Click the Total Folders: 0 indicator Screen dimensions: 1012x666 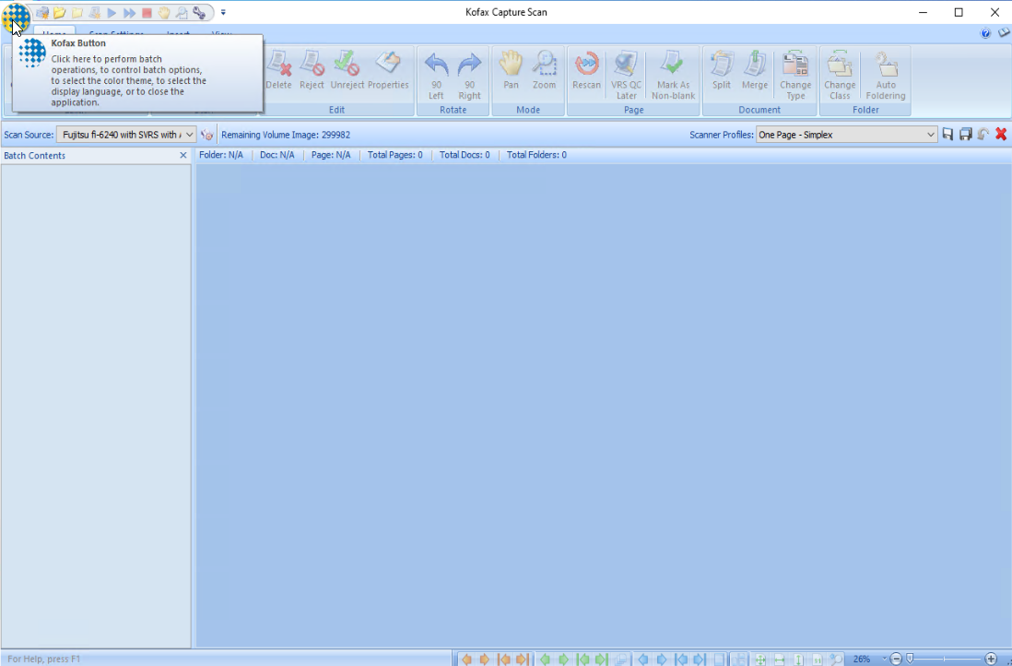(536, 155)
